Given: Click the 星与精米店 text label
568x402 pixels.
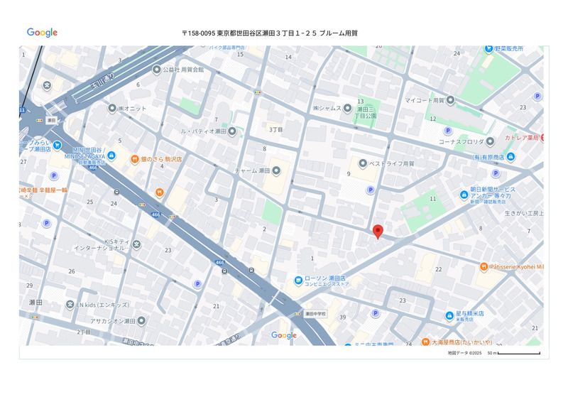Looking at the screenshot, I should pos(470,313).
